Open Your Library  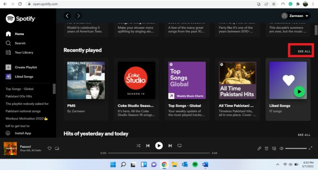[x=19, y=52]
